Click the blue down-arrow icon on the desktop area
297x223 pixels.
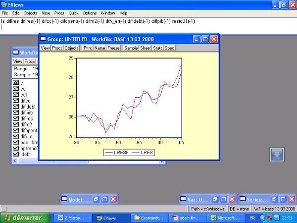[277, 155]
